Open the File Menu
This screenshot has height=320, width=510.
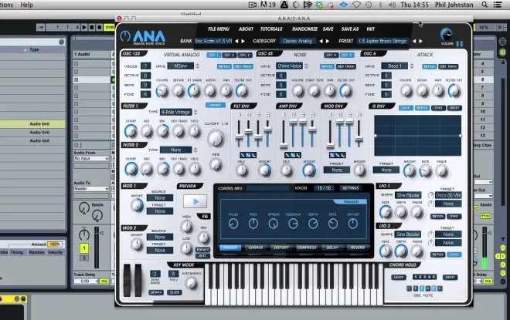click(219, 29)
